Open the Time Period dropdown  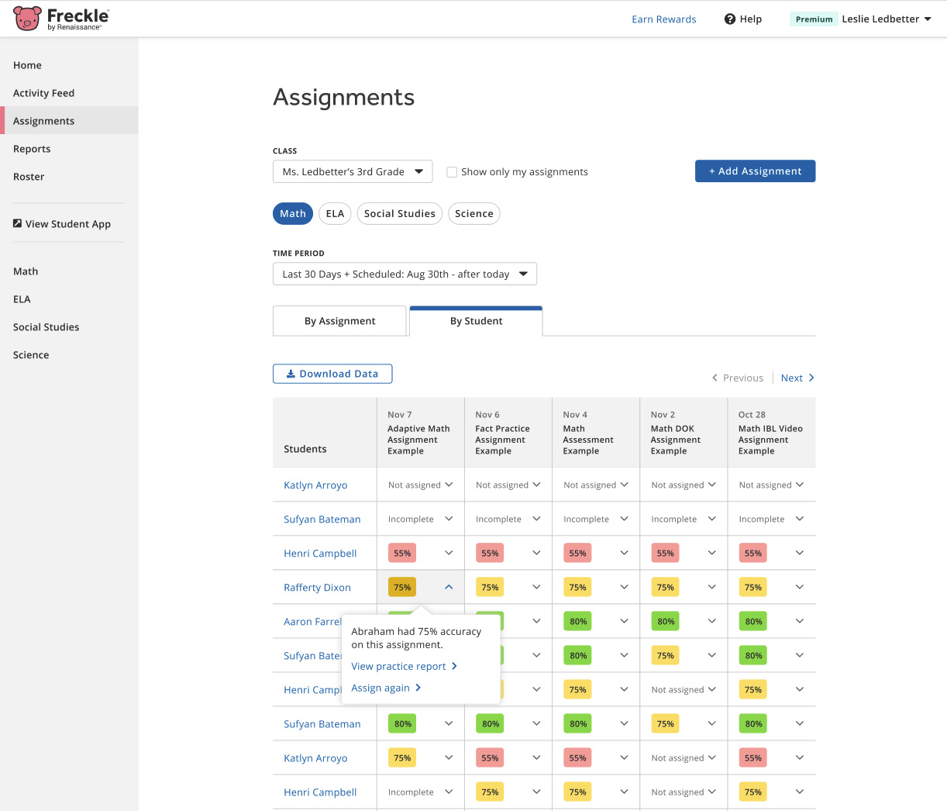(405, 274)
